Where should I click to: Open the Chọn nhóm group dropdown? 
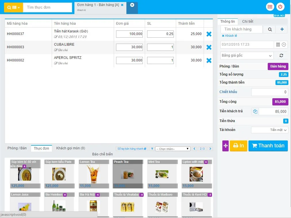(x=173, y=149)
